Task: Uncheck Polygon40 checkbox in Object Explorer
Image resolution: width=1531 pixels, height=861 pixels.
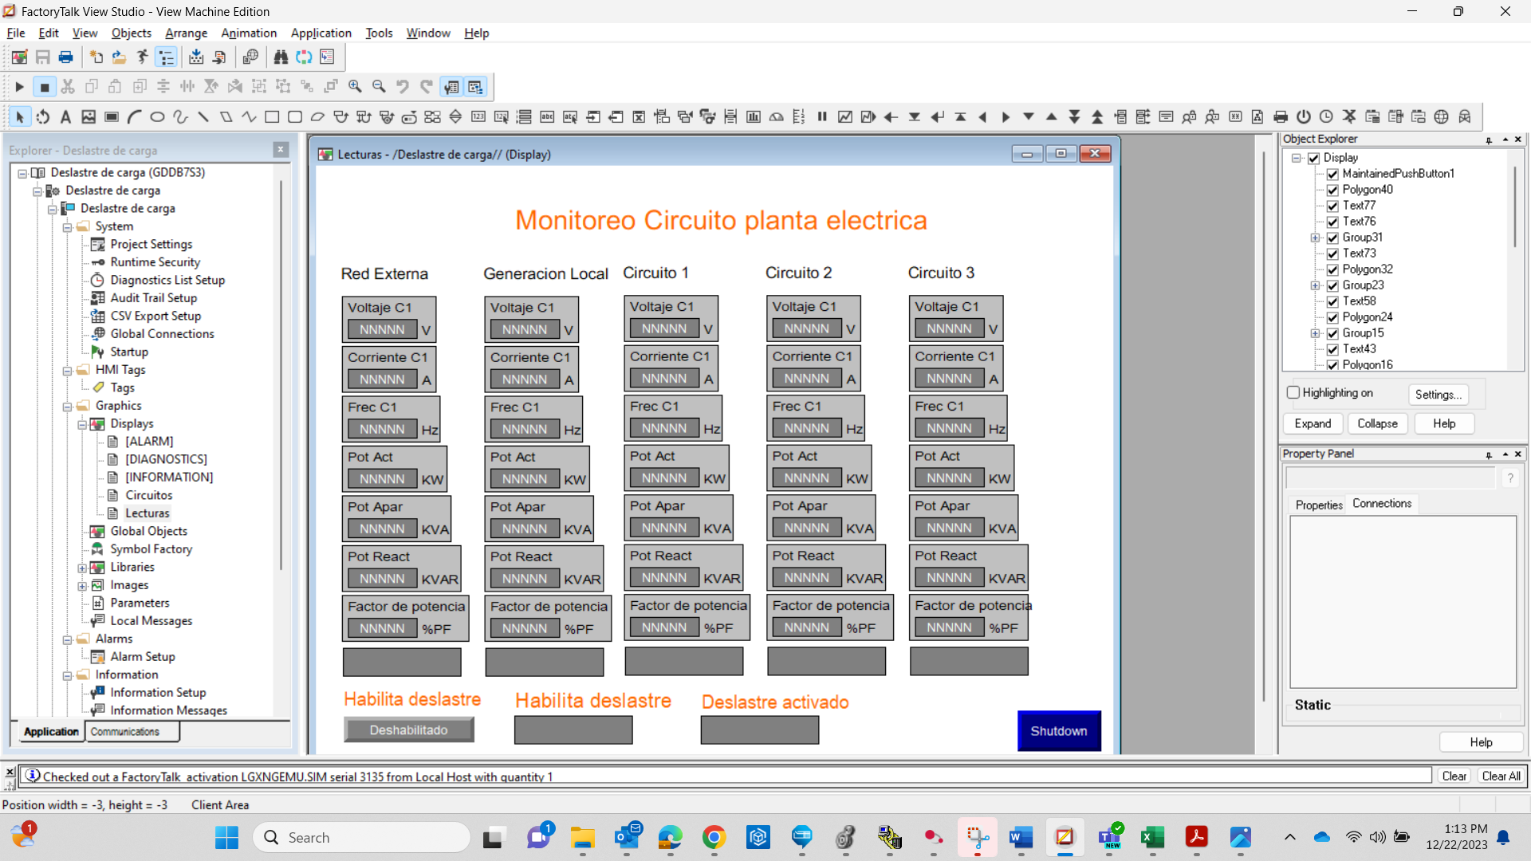Action: click(1332, 190)
